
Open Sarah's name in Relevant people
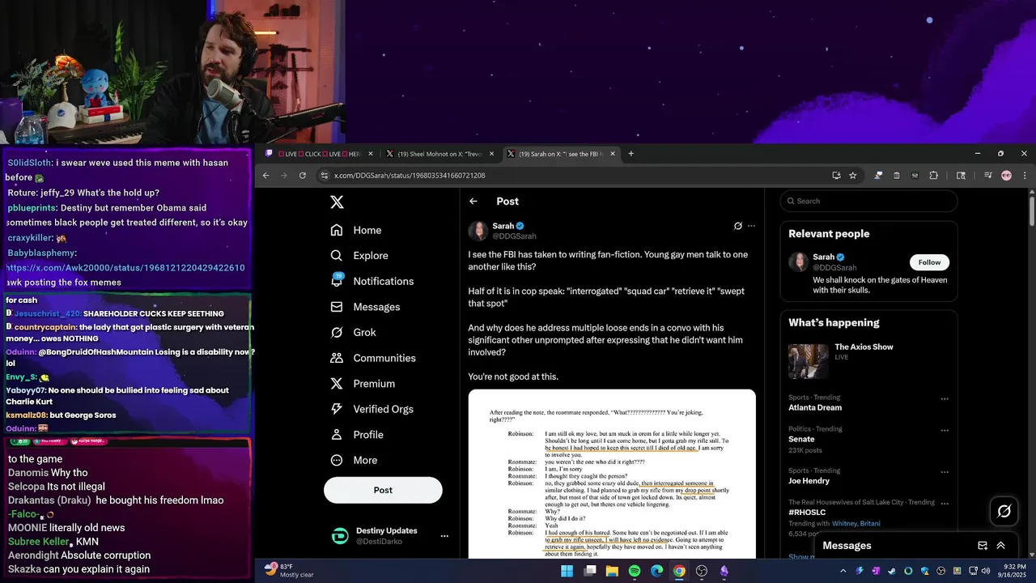click(x=824, y=257)
